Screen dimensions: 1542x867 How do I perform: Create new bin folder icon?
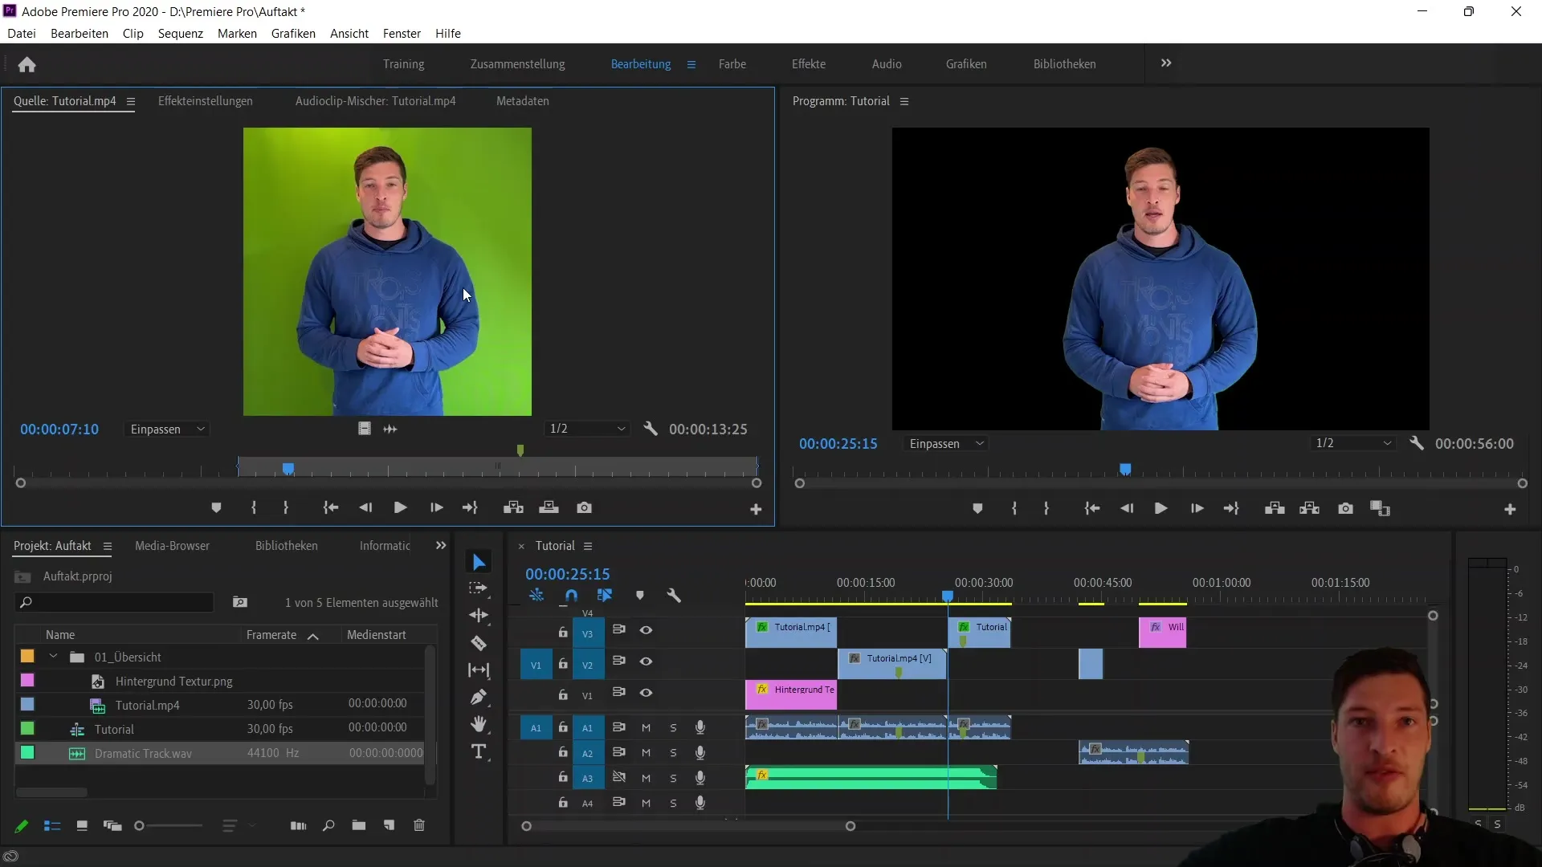coord(359,825)
